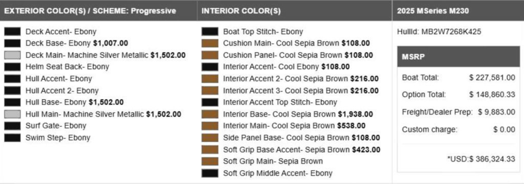Click the Deck Accent Ebony color swatch
Viewport: 524px width, 184px height.
[x=12, y=32]
